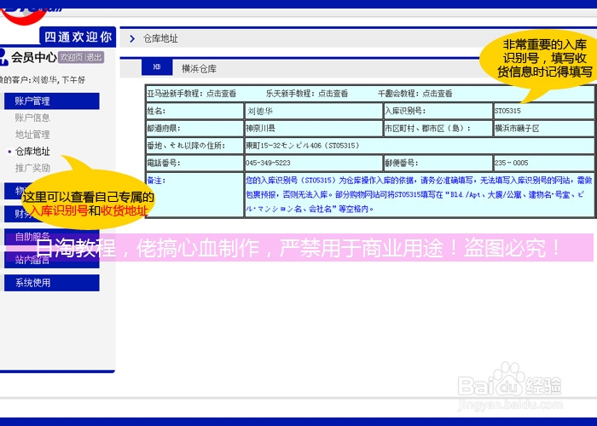Click the 欢迎页 button
This screenshot has width=597, height=426.
(71, 57)
